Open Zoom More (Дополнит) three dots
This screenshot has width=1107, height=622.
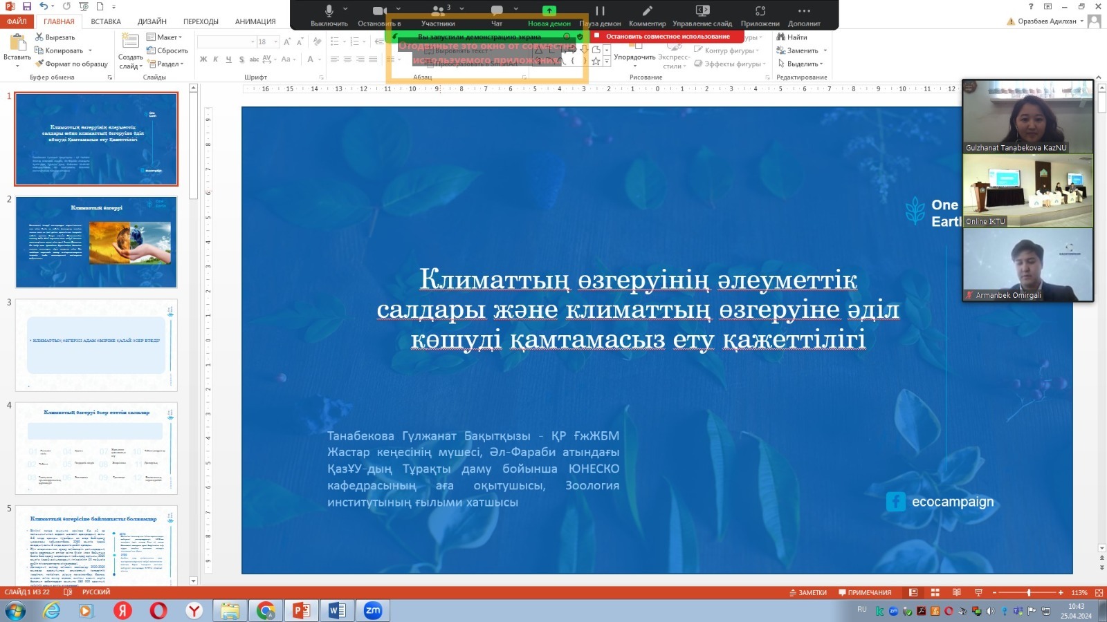pos(804,15)
